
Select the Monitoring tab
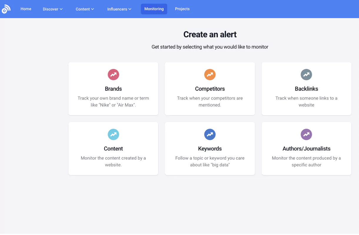(x=154, y=9)
